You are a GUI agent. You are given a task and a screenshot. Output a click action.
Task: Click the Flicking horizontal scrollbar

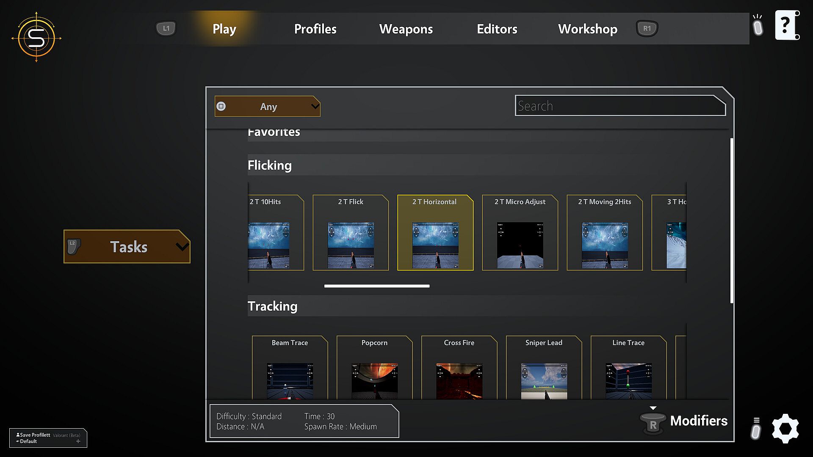(x=376, y=286)
